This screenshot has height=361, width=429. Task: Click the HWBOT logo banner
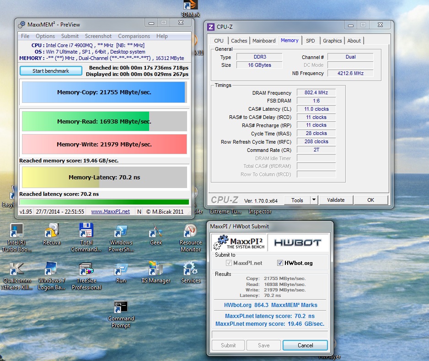tap(298, 242)
